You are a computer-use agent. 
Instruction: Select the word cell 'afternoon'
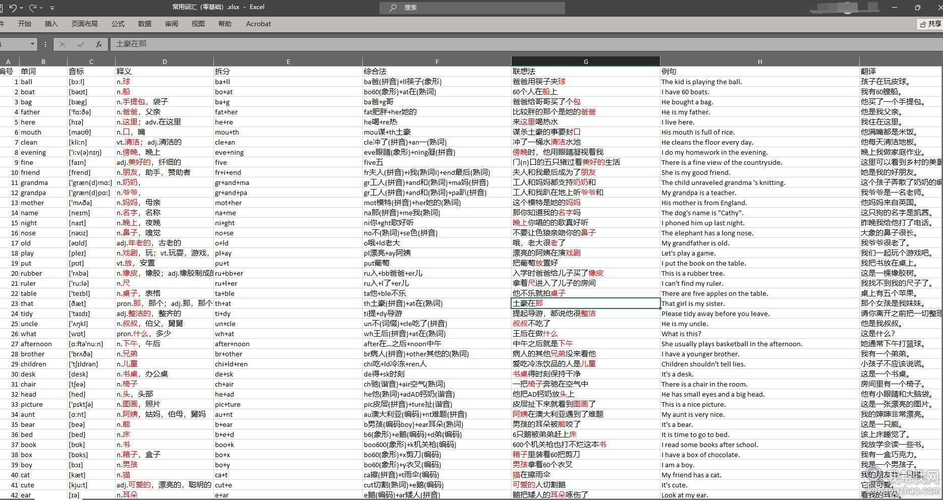tap(43, 344)
